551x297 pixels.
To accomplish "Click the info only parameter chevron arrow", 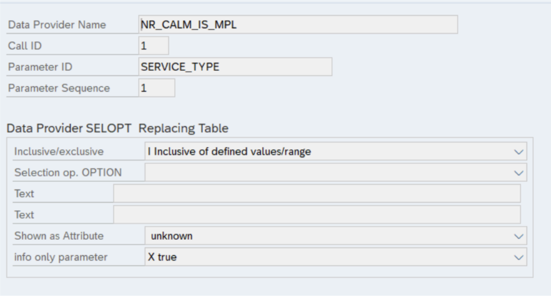I will click(518, 257).
